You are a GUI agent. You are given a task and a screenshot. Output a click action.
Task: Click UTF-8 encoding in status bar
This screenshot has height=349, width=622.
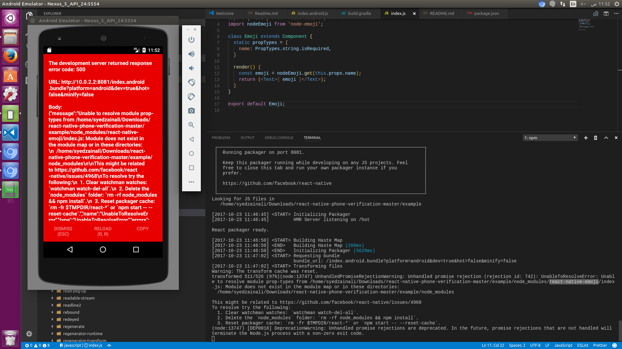pyautogui.click(x=535, y=345)
